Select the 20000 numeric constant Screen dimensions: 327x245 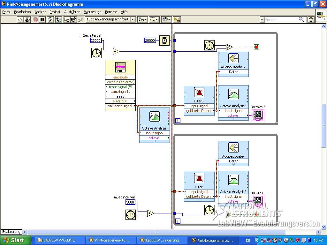click(150, 41)
